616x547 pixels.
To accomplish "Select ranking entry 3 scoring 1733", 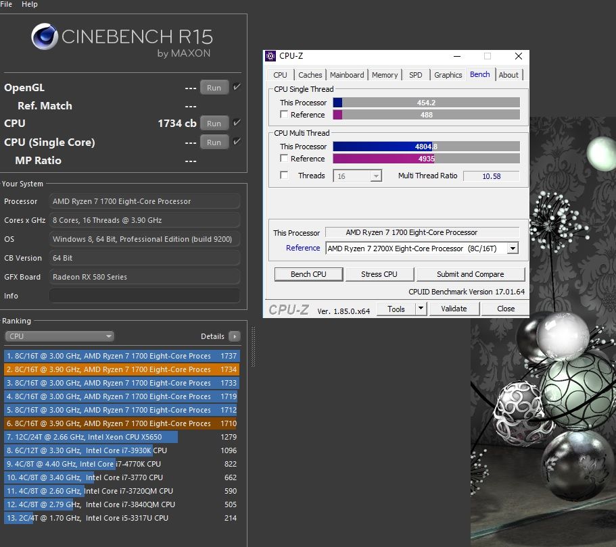I will click(122, 383).
